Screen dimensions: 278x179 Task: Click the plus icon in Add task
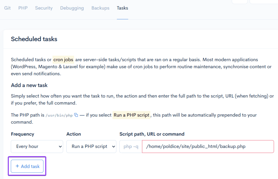click(17, 166)
